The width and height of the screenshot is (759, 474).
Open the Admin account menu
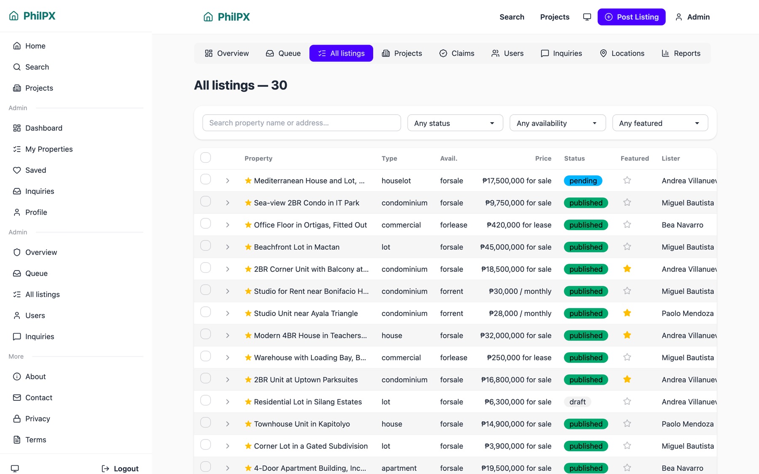(x=692, y=17)
